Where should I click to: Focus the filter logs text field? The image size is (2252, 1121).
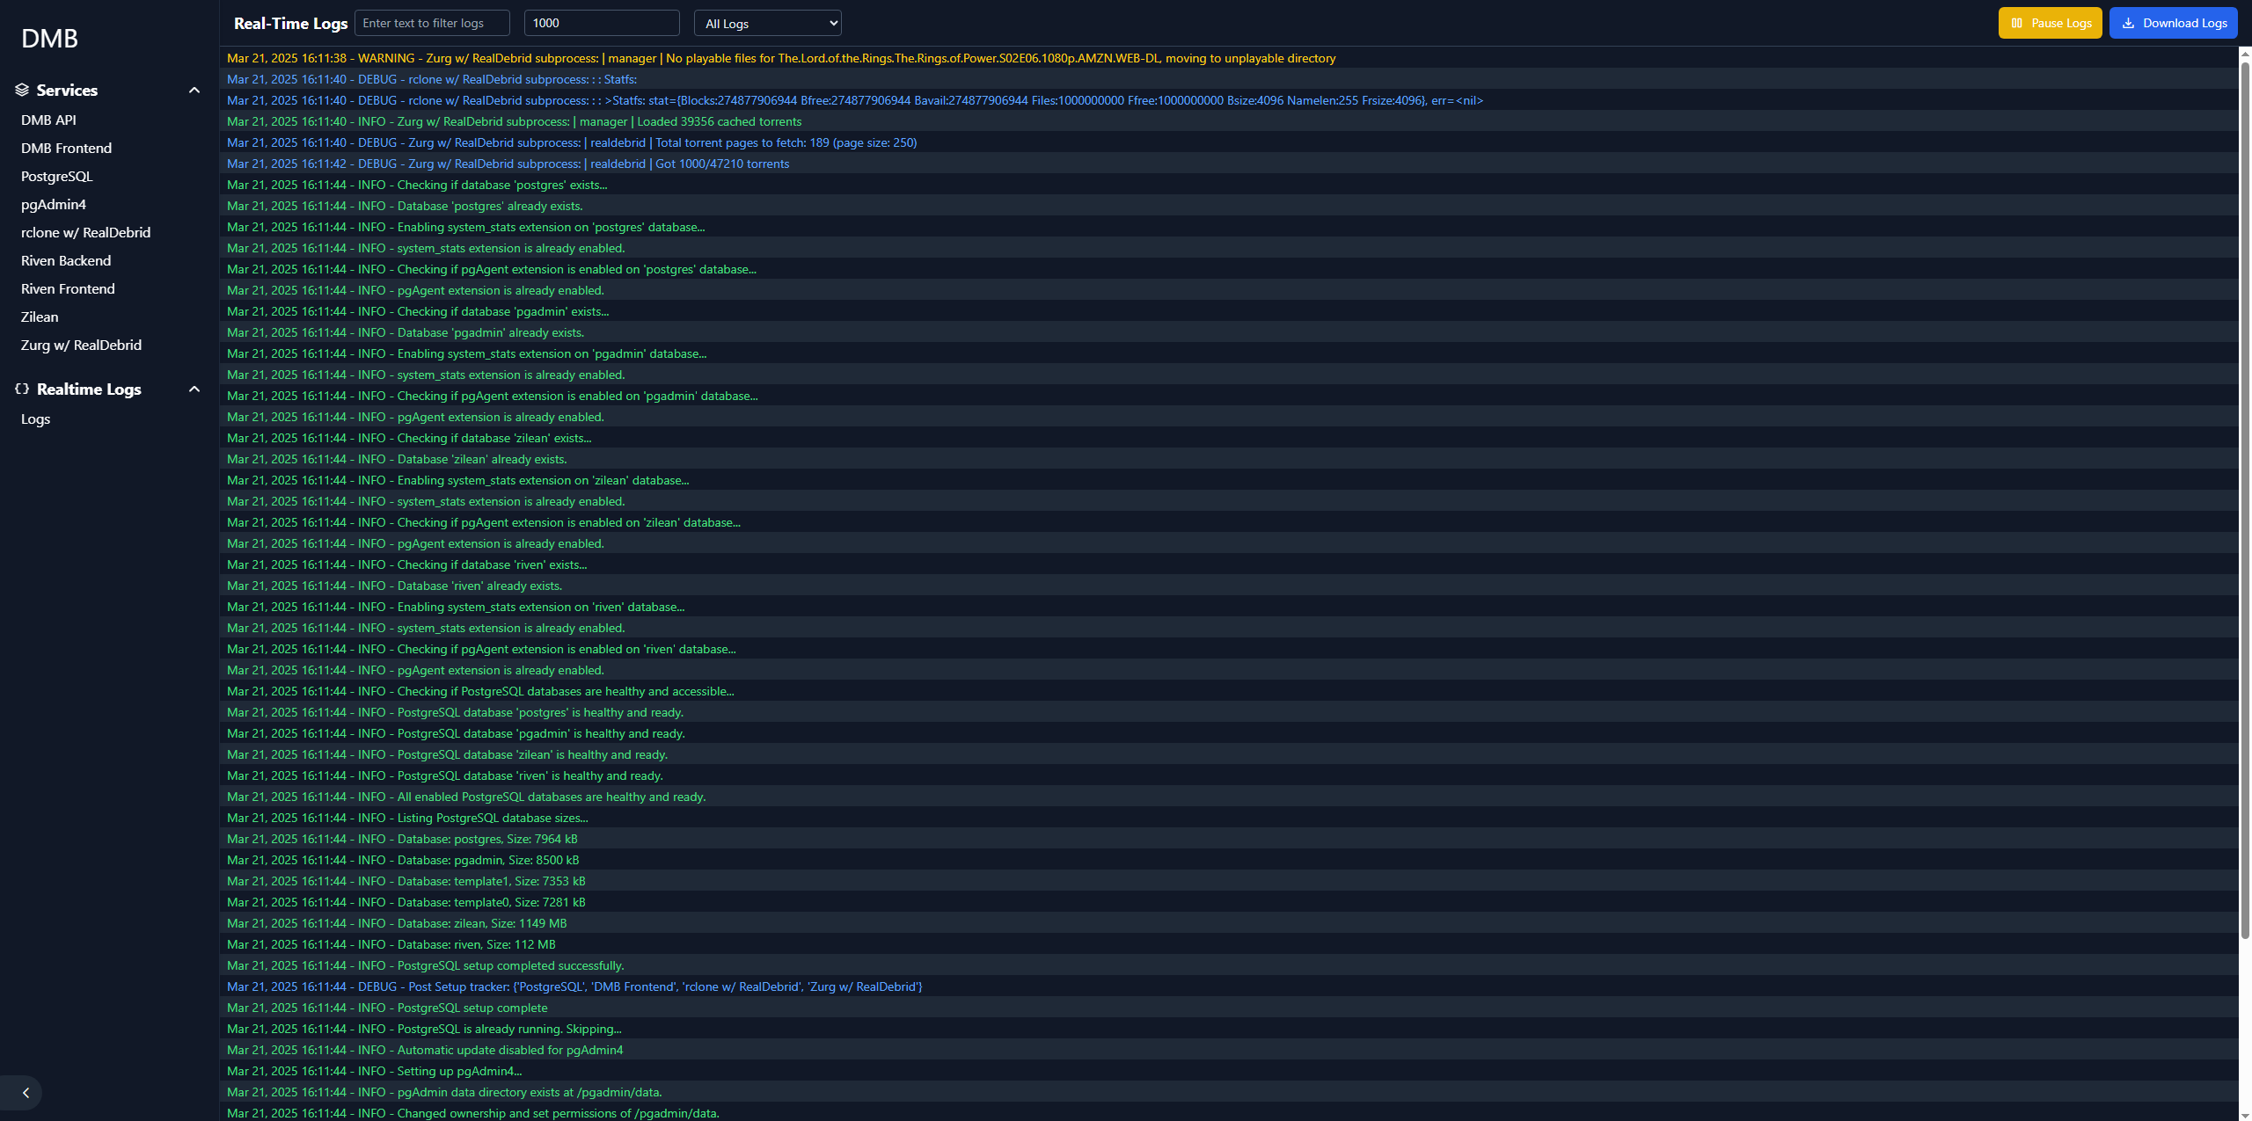click(432, 23)
